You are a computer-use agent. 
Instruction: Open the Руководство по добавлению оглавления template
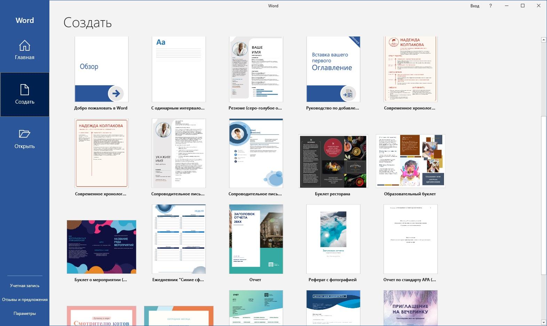pyautogui.click(x=333, y=69)
